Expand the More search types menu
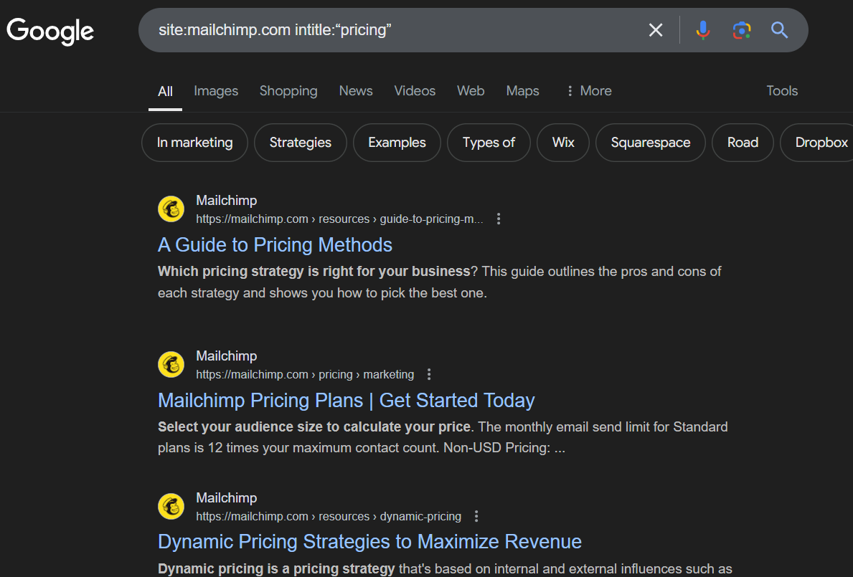This screenshot has width=853, height=577. coord(589,91)
